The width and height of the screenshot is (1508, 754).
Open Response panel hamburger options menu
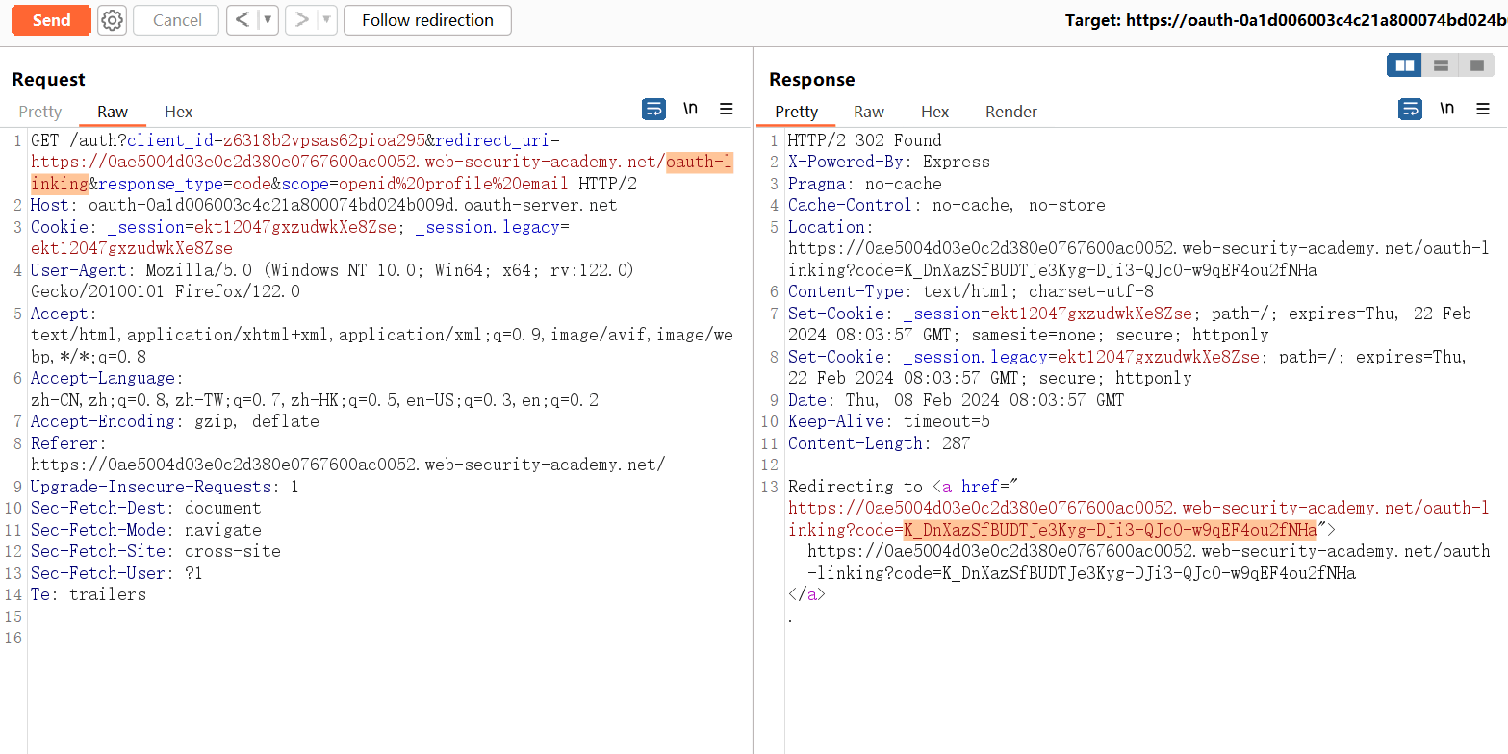1483,110
